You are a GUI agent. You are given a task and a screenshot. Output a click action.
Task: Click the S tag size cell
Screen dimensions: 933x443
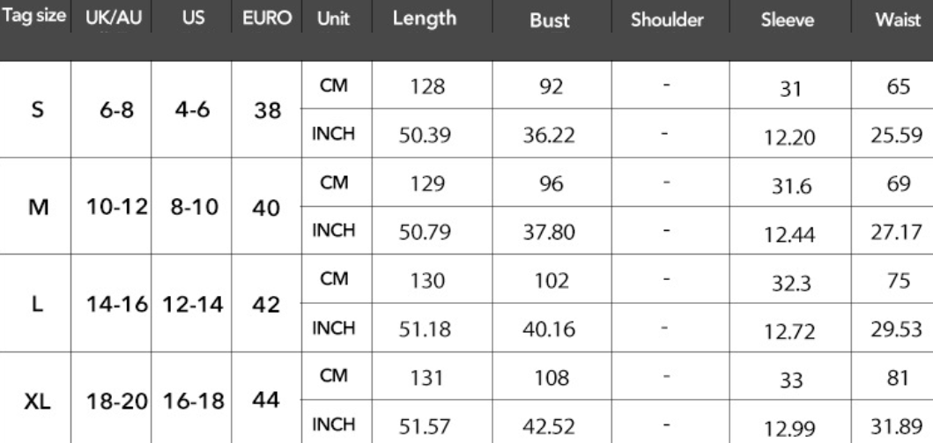click(37, 109)
